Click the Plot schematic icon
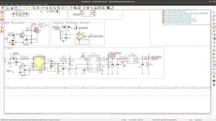216x121 pixels. point(16,8)
